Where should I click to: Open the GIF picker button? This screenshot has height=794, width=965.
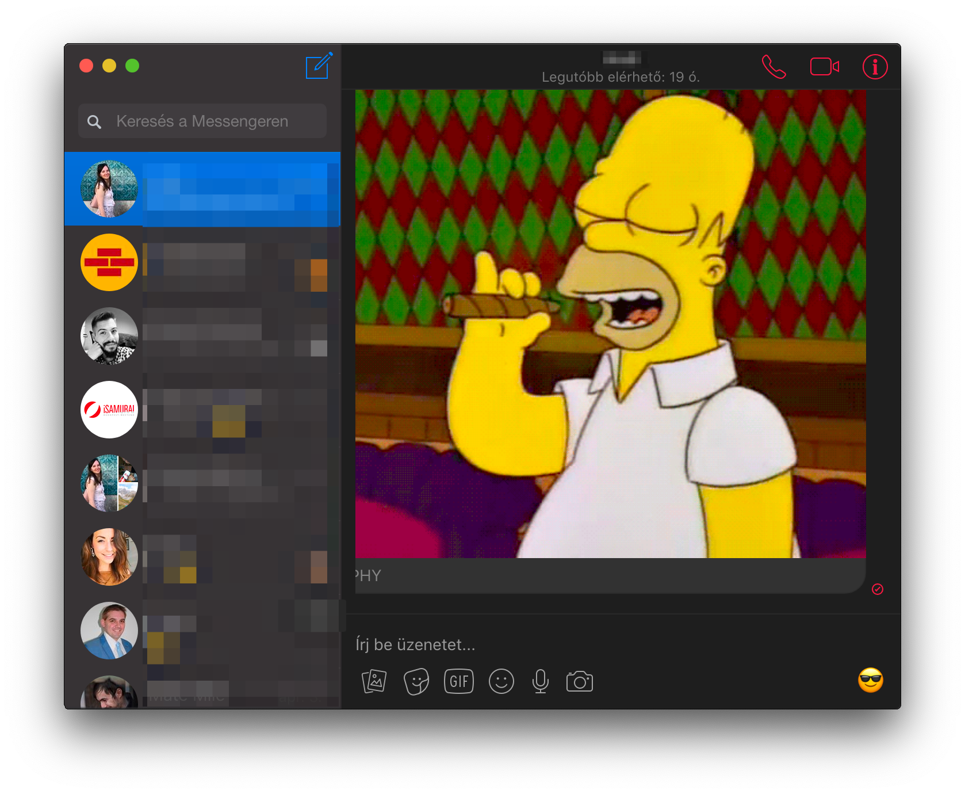[459, 682]
